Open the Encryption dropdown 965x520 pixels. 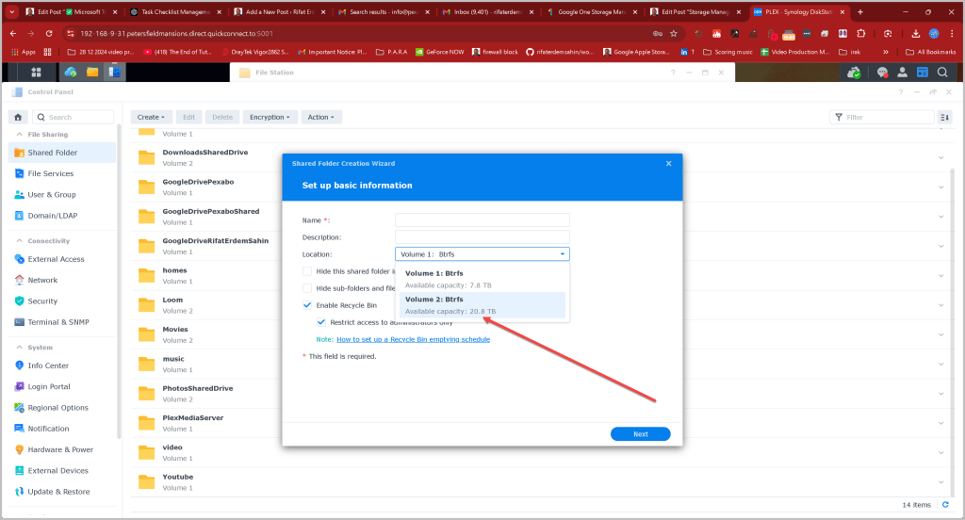point(270,117)
